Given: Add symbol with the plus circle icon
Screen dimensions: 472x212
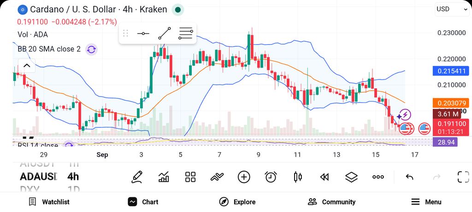Looking at the screenshot, I should [244, 177].
